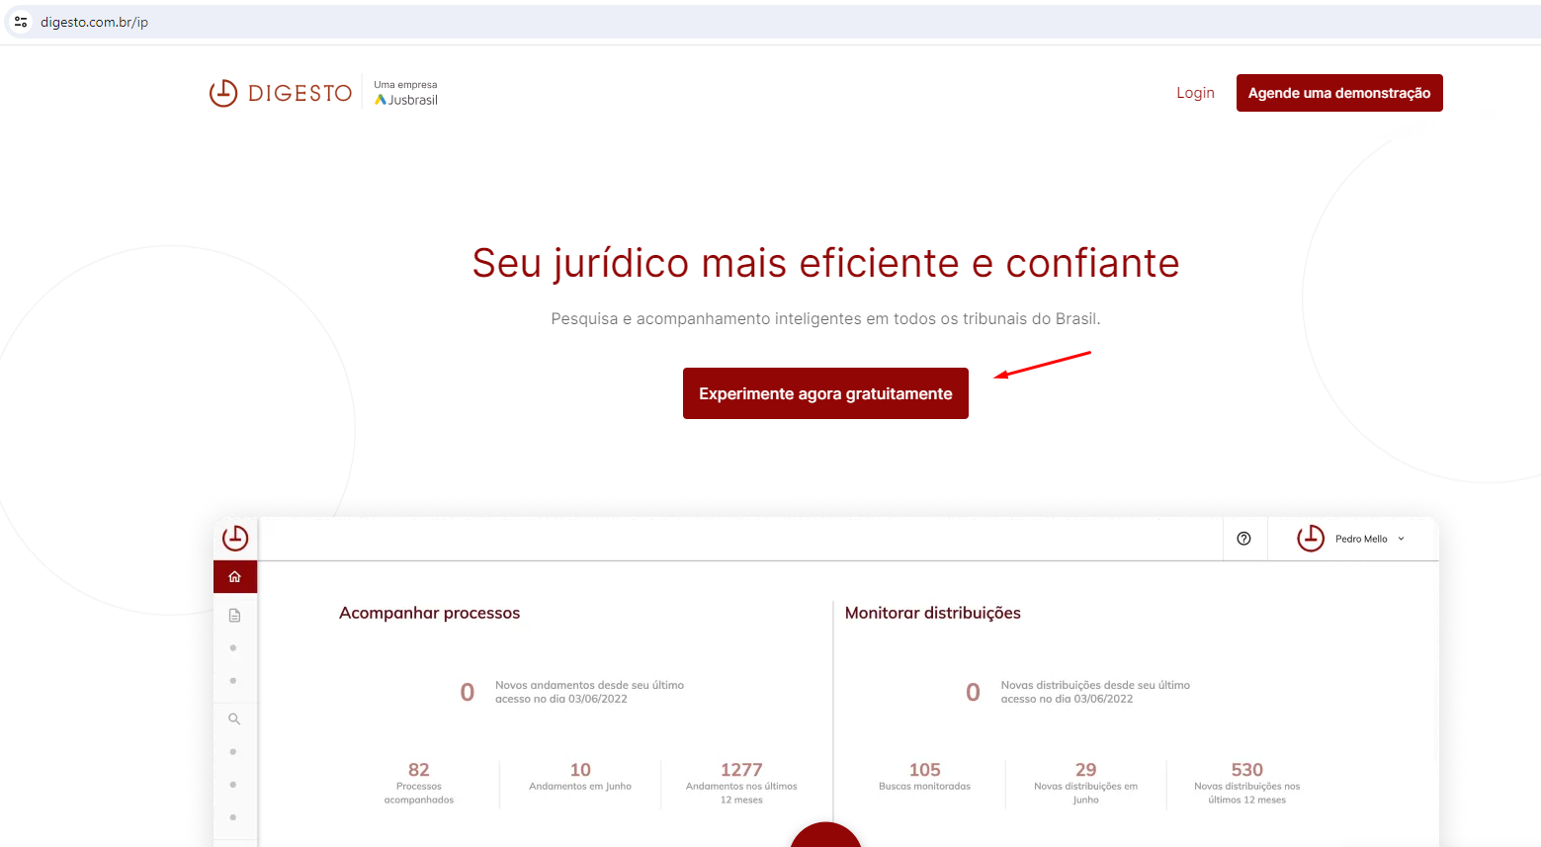Image resolution: width=1541 pixels, height=847 pixels.
Task: Click Experimente agora gratuitamente button
Action: point(825,393)
